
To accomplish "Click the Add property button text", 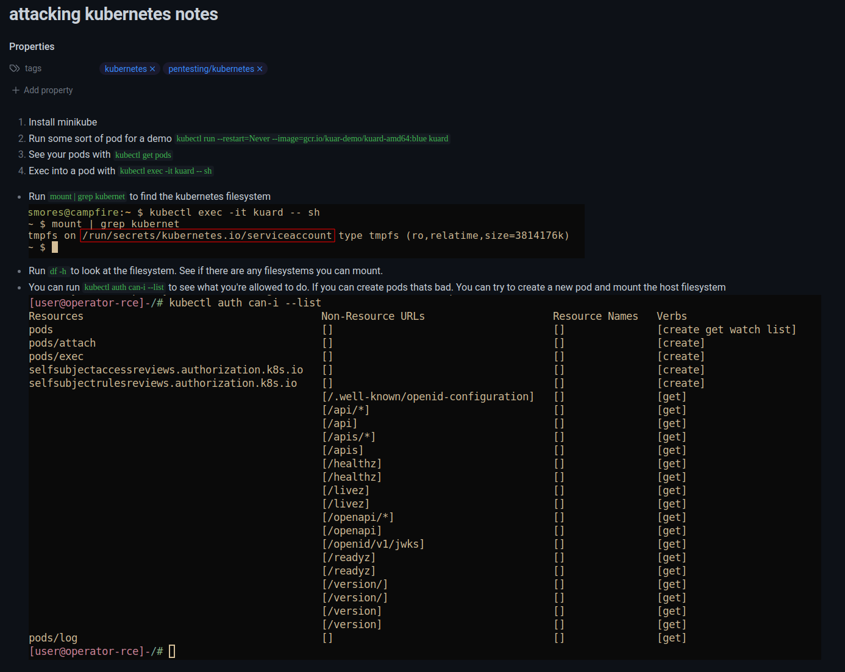I will pos(48,90).
